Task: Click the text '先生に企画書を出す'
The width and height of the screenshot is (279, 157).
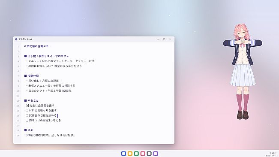Action: (42, 106)
